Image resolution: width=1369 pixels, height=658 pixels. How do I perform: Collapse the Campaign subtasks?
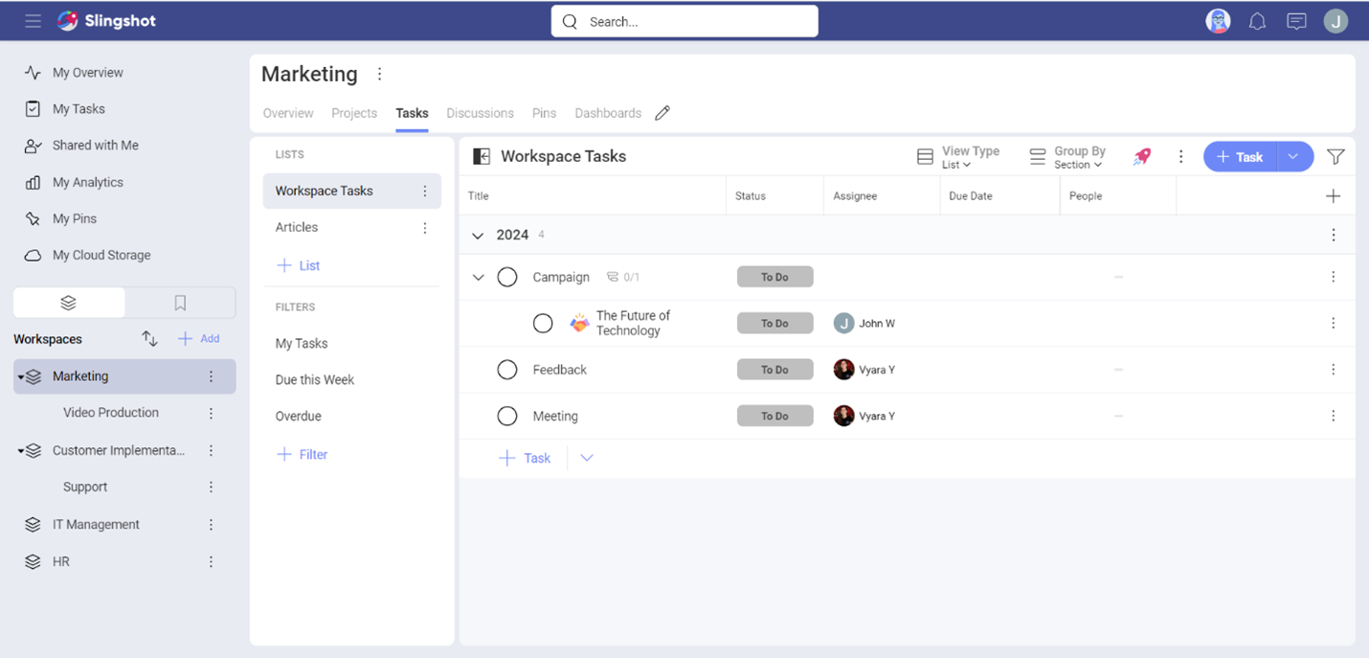pos(478,277)
